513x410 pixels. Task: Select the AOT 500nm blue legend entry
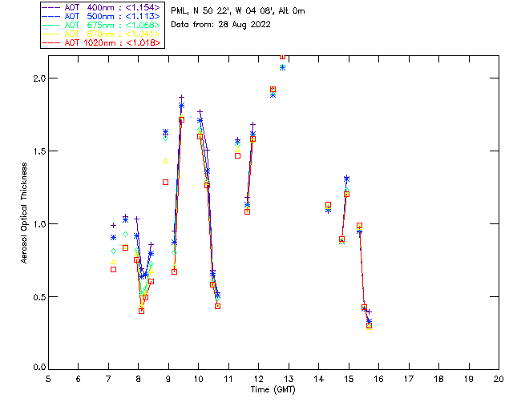(102, 16)
